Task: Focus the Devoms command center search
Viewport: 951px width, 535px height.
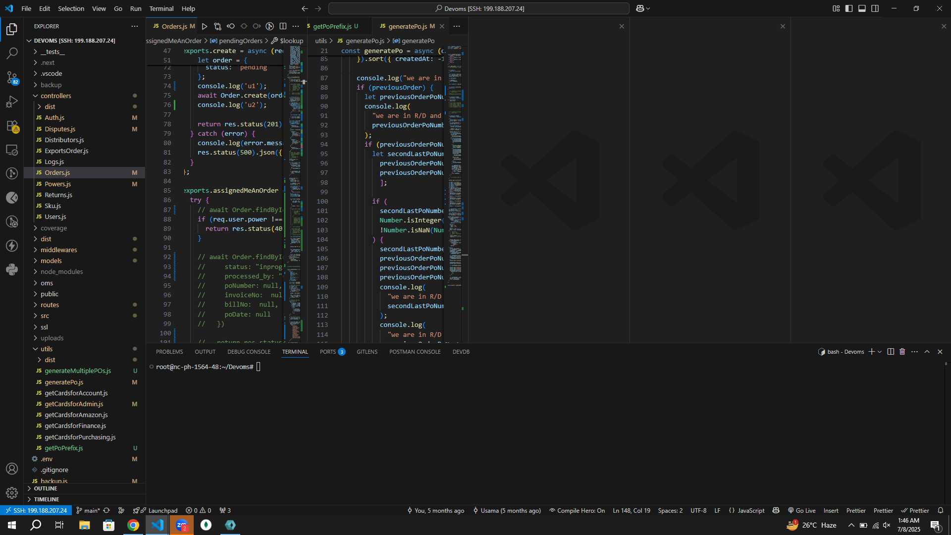Action: click(479, 8)
